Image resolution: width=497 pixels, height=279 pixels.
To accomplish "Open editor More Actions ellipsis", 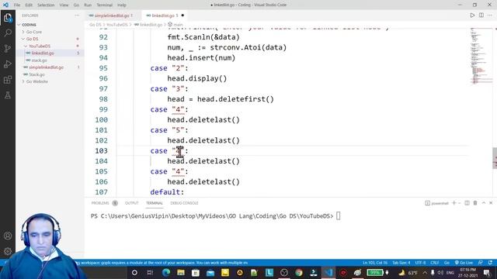I will (490, 15).
